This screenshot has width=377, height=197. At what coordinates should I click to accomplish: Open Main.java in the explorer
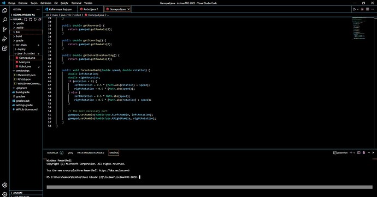(26, 62)
